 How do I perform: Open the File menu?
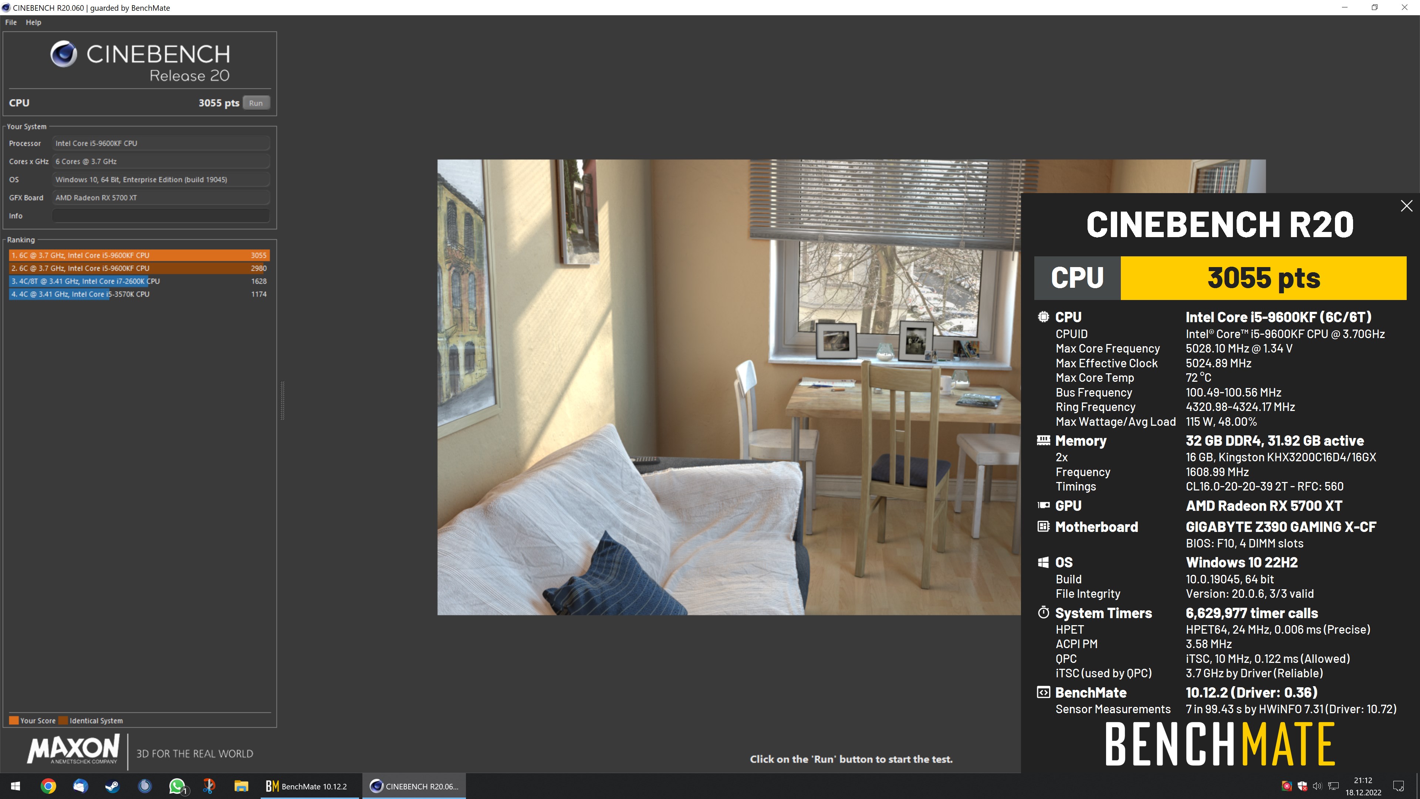[11, 22]
